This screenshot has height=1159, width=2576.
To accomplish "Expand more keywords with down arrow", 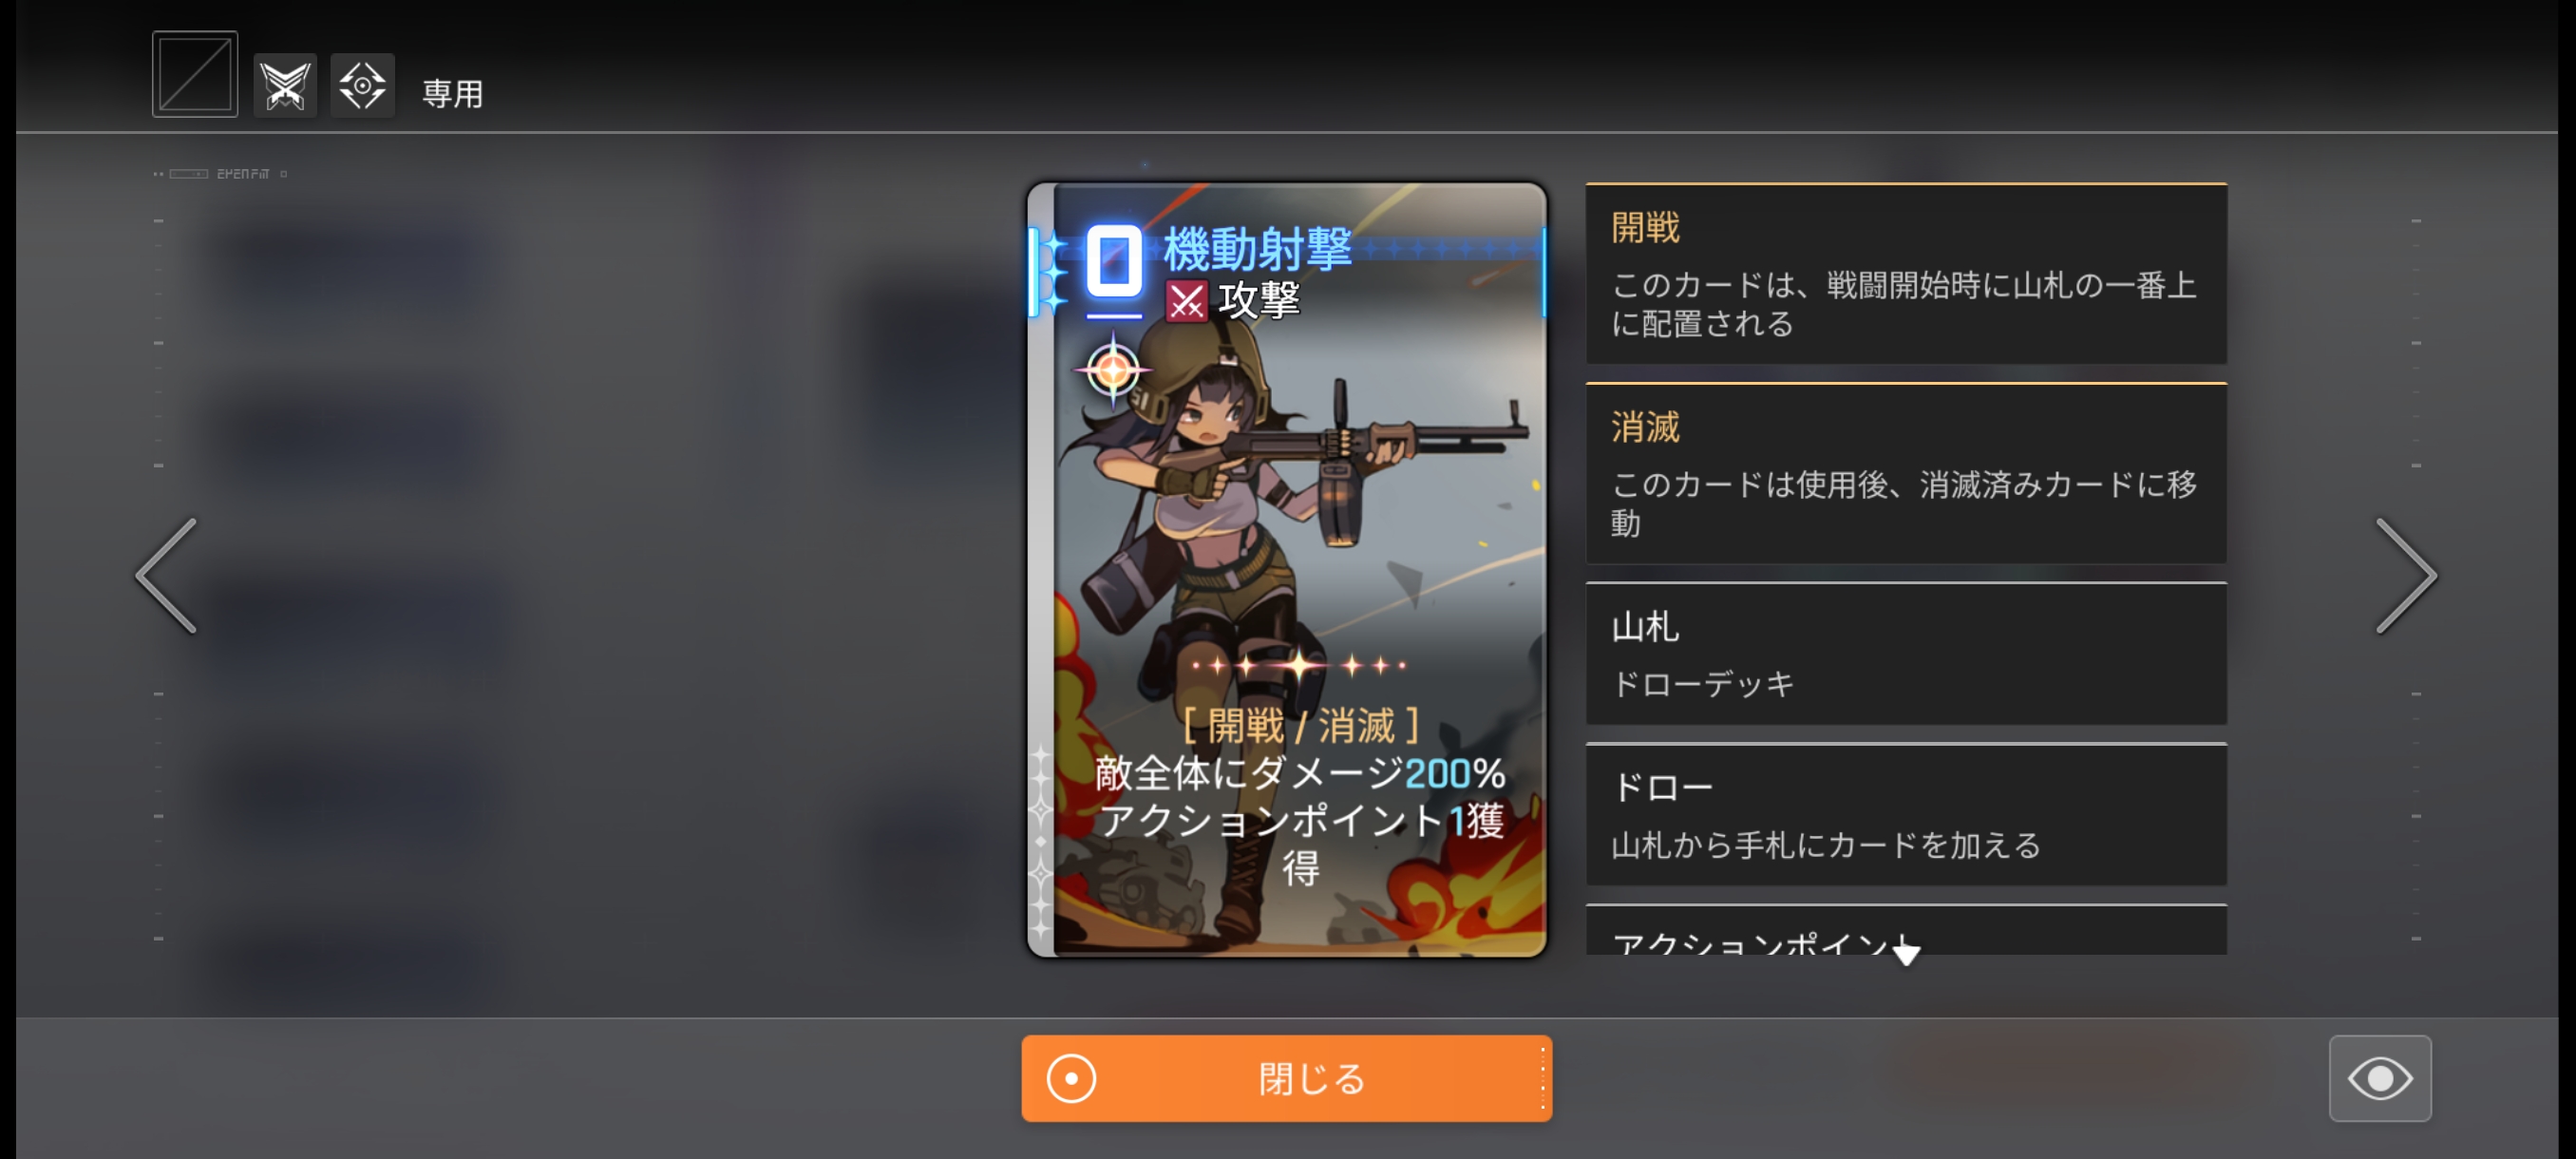I will [x=1906, y=951].
